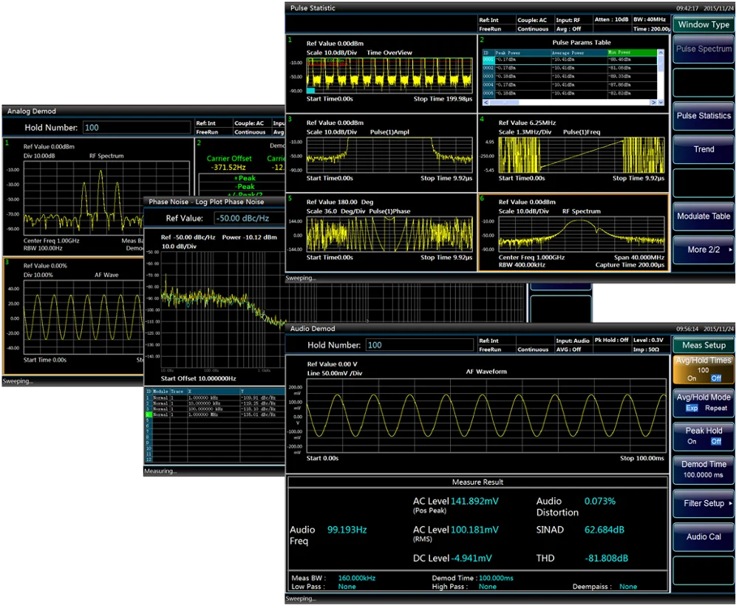Expand the Filter Setup submenu
Viewport: 739px width, 608px height.
click(x=704, y=503)
